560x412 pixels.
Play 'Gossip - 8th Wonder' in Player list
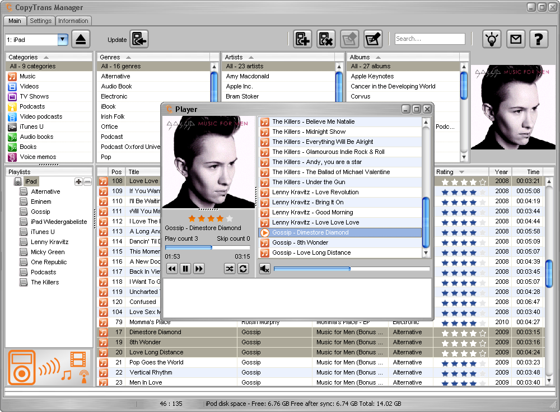(340, 242)
